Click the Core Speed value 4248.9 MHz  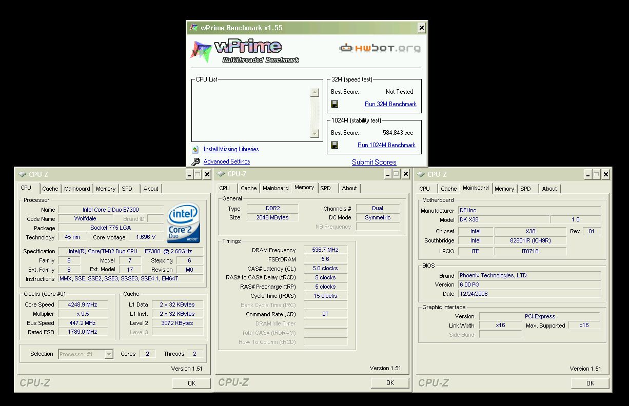83,304
